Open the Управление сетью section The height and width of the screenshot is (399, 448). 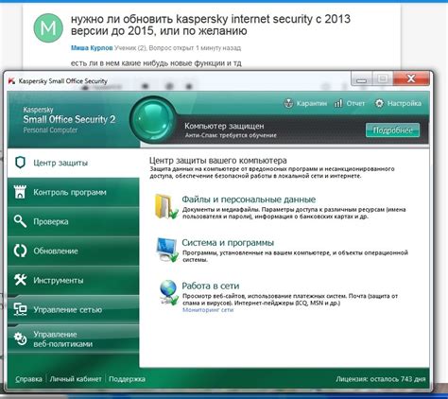73,309
